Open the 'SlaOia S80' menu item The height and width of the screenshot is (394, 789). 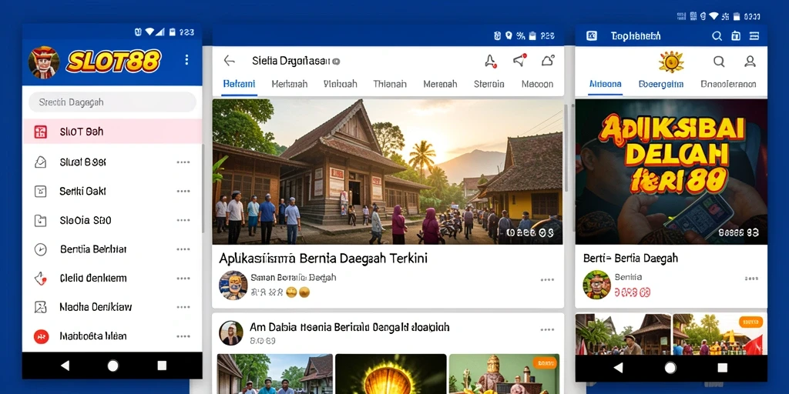(x=86, y=220)
